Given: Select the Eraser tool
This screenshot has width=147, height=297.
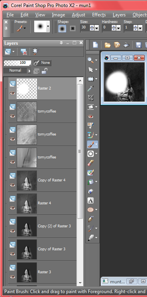Looking at the screenshot, I should 91,163.
